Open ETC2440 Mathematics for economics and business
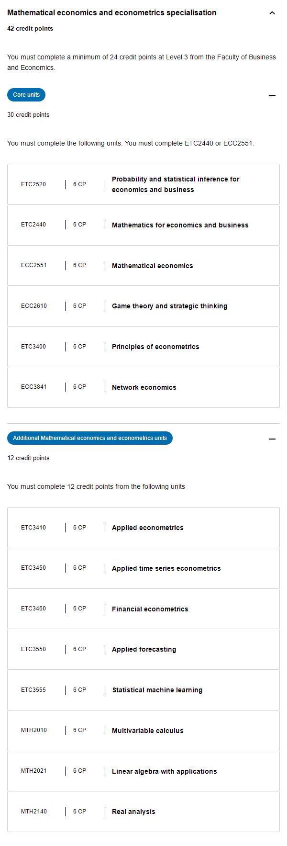The width and height of the screenshot is (287, 846). tap(143, 225)
